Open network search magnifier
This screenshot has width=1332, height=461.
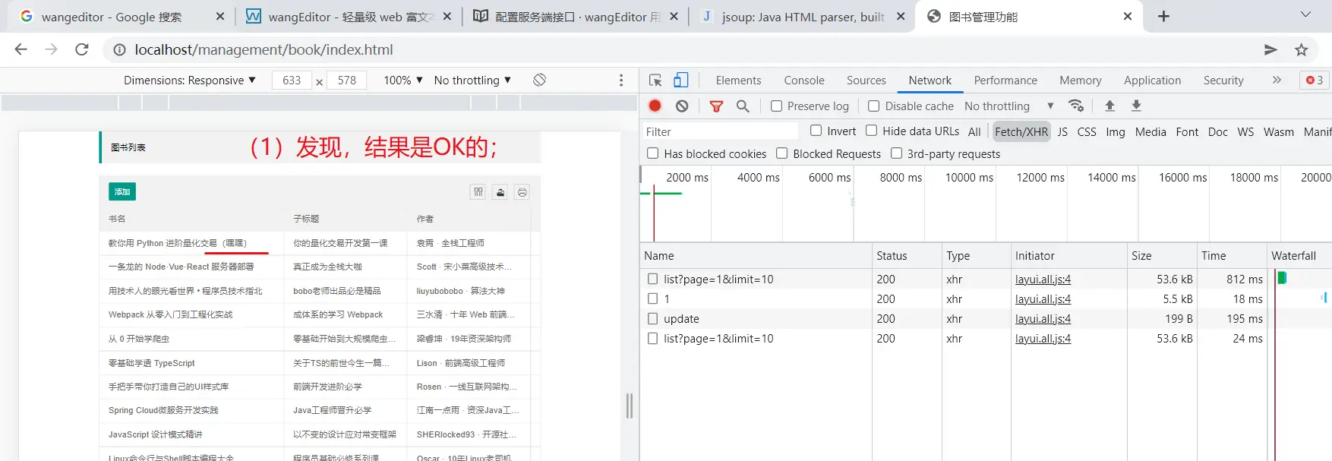tap(743, 106)
